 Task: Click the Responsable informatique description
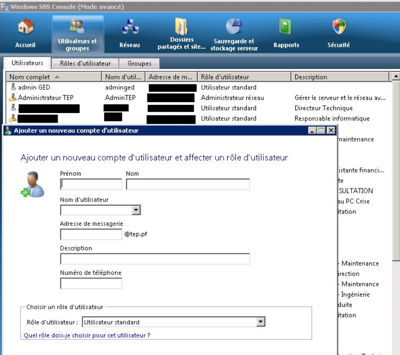332,118
